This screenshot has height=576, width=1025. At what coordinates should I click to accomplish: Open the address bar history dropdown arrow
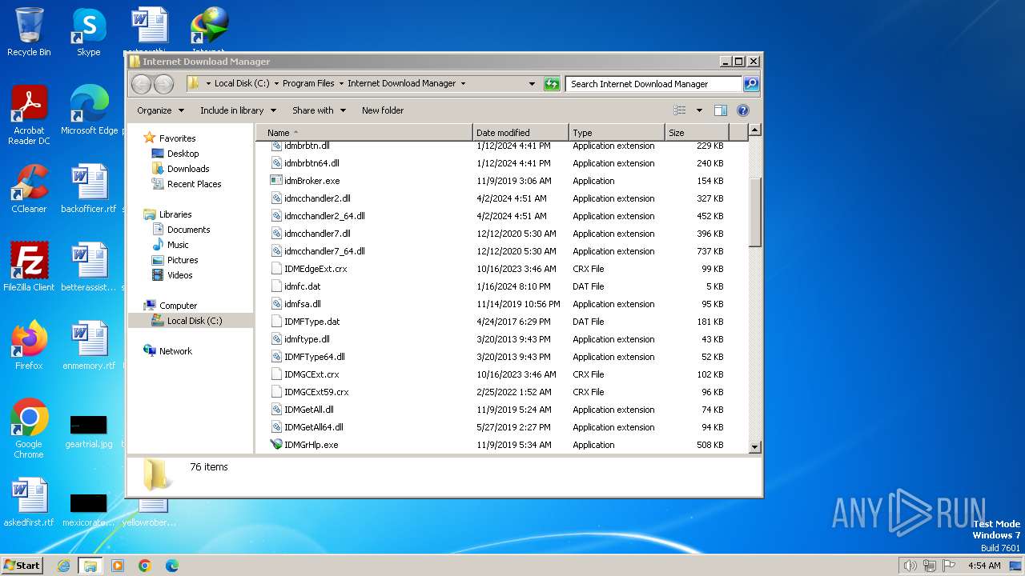[532, 83]
